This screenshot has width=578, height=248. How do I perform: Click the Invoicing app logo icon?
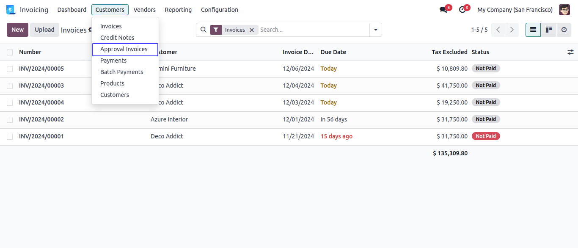(11, 10)
